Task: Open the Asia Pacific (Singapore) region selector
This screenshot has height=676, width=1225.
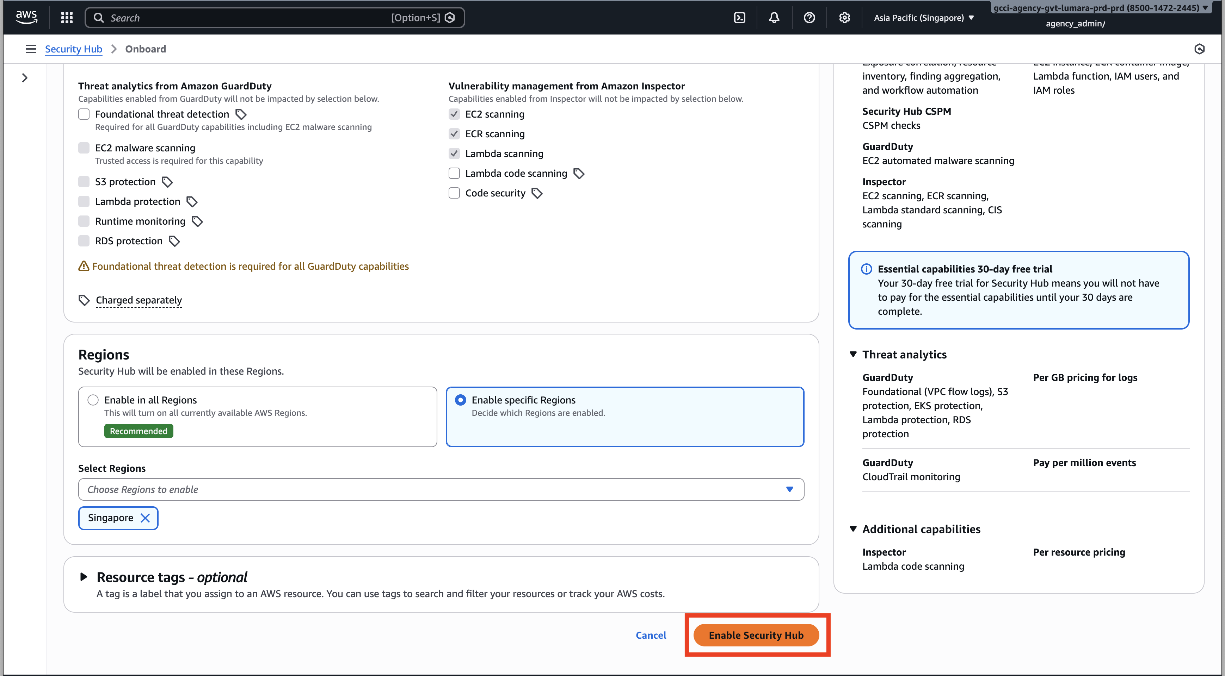Action: click(x=923, y=18)
